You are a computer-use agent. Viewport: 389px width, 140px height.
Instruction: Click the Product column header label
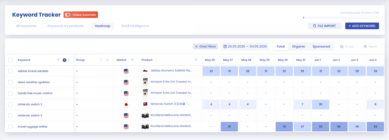pos(147,60)
